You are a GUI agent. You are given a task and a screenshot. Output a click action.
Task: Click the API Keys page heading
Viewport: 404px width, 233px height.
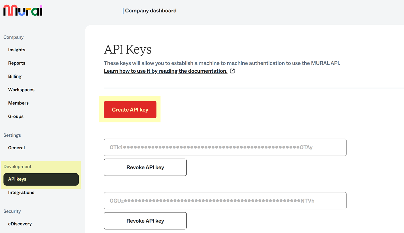(128, 50)
